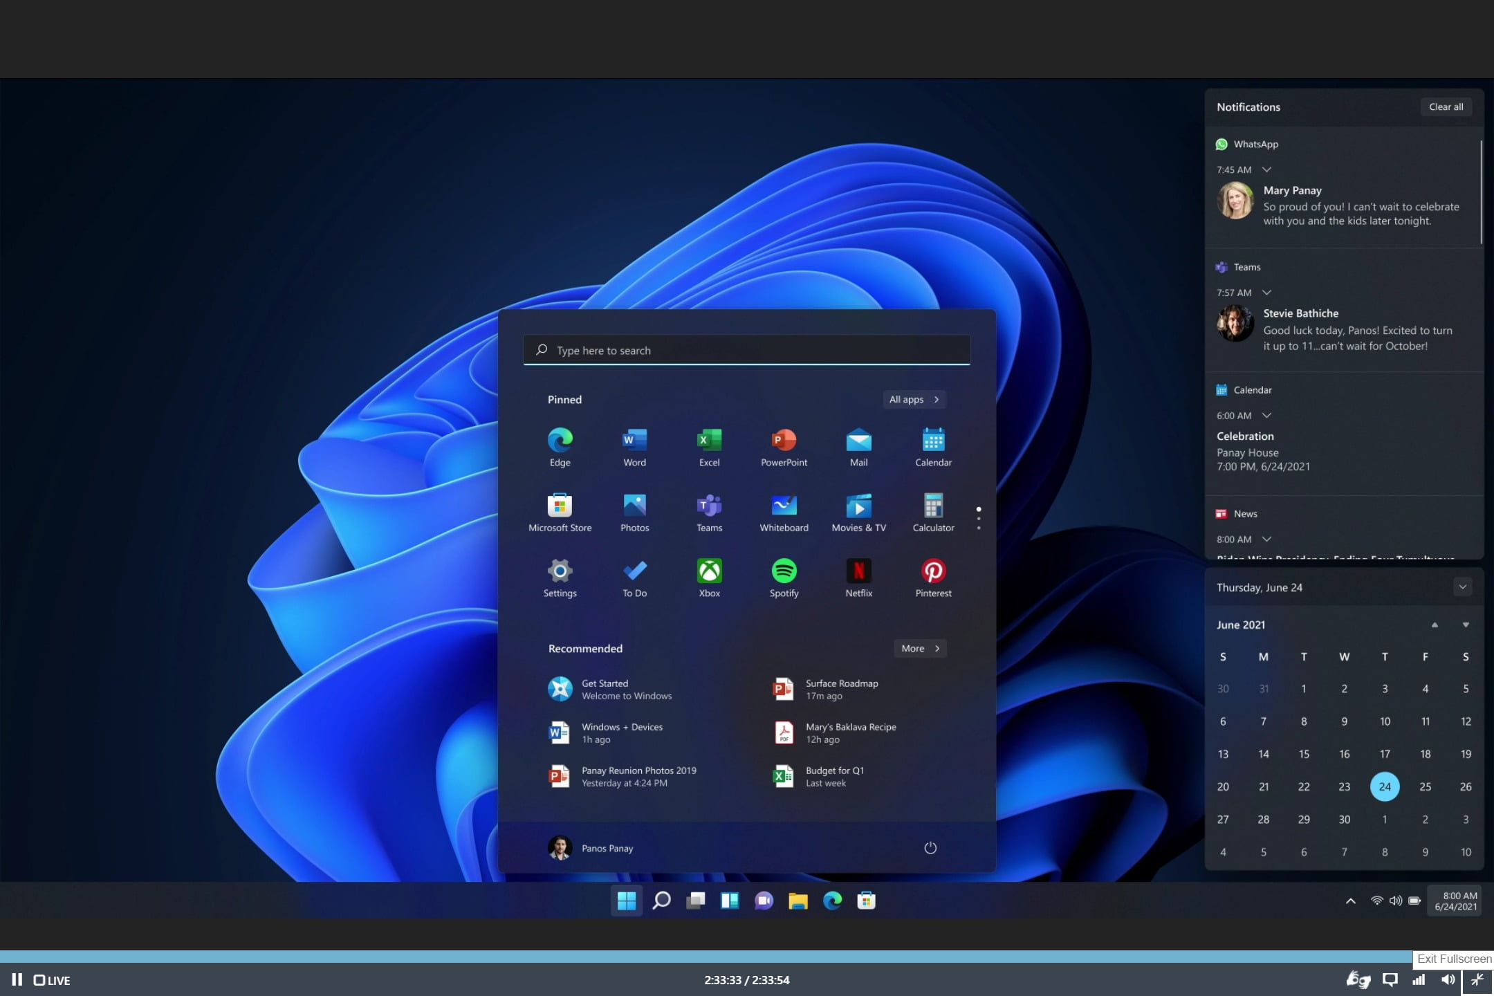The height and width of the screenshot is (996, 1494).
Task: Expand the WhatsApp notification chevron
Action: [x=1266, y=169]
